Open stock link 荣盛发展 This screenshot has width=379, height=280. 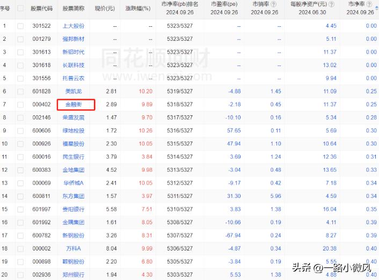click(74, 117)
